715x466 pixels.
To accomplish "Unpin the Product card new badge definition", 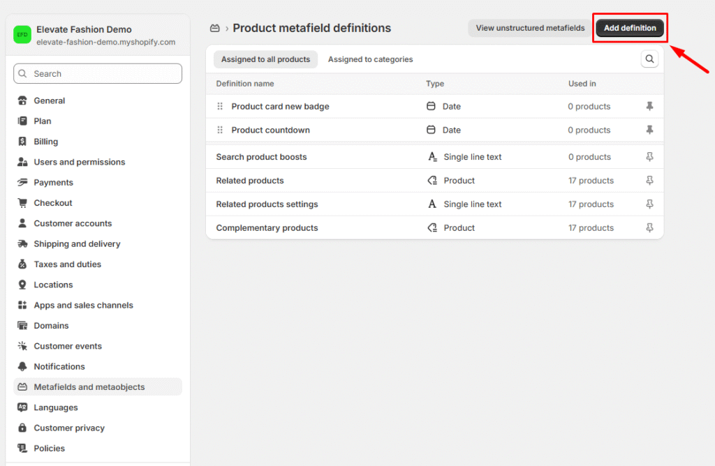I will pos(649,106).
